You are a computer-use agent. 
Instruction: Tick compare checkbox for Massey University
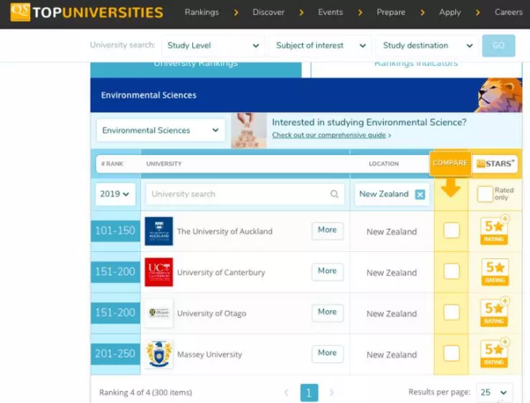pos(451,353)
